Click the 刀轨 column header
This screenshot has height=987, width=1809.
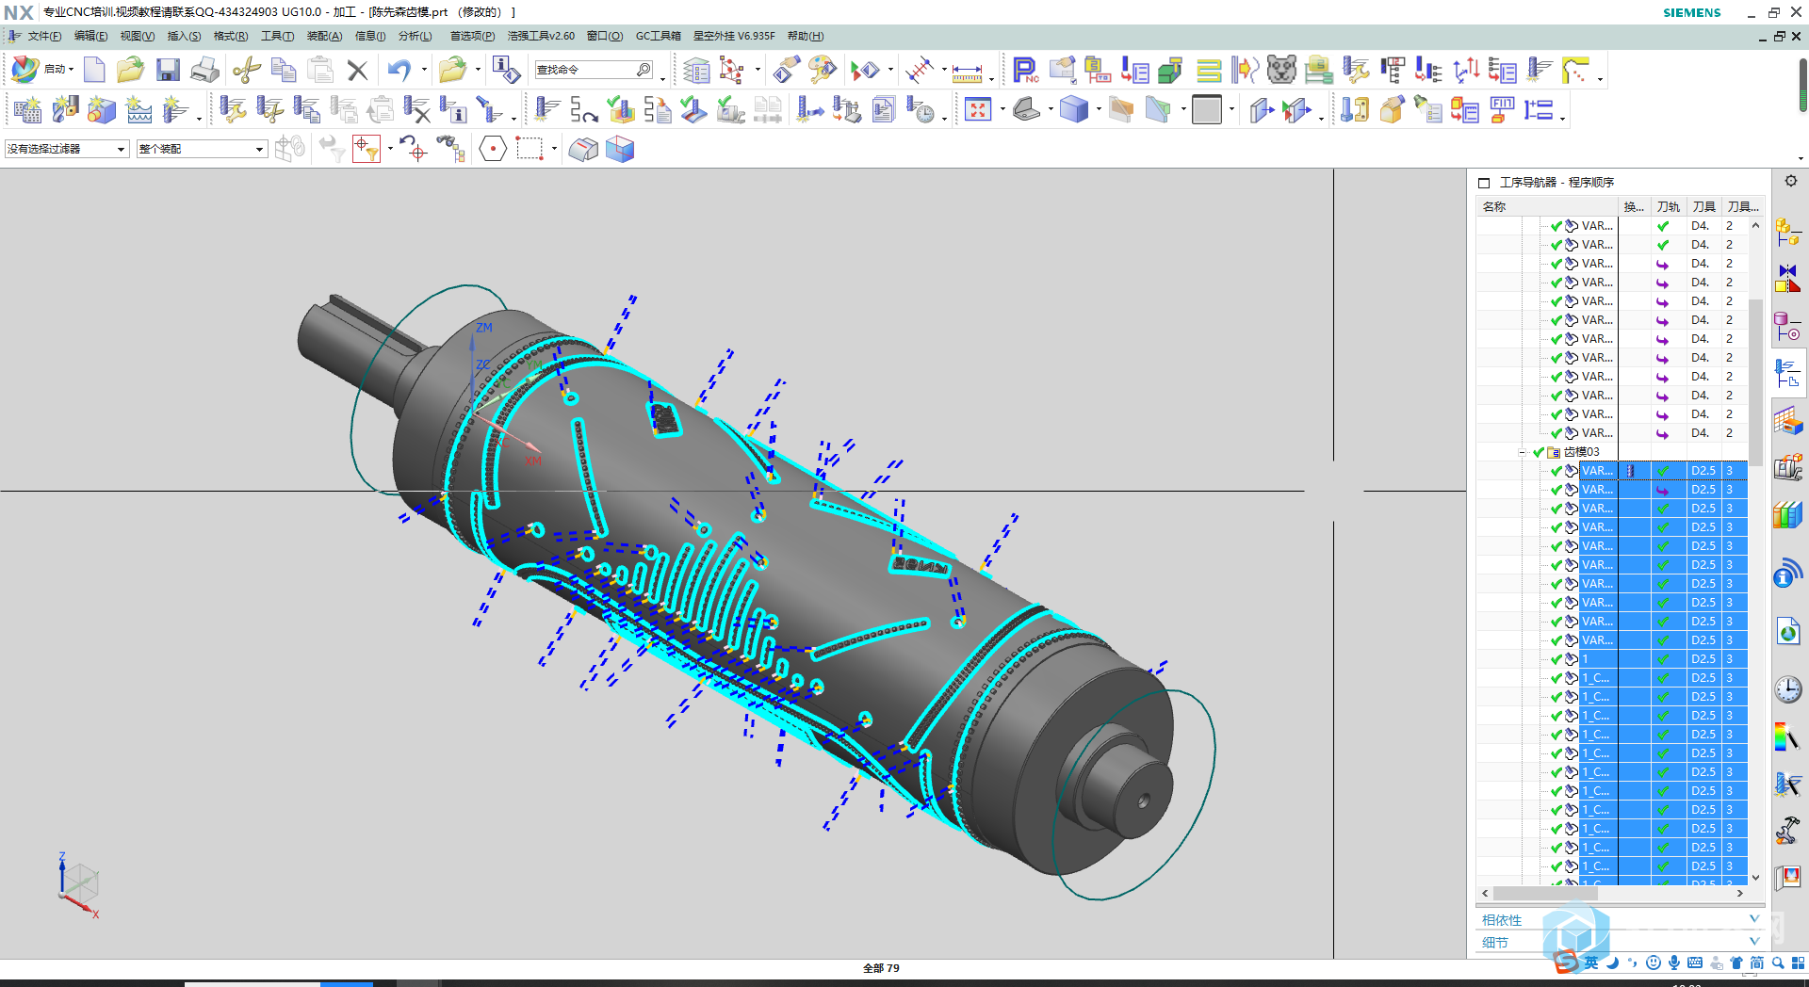1668,206
